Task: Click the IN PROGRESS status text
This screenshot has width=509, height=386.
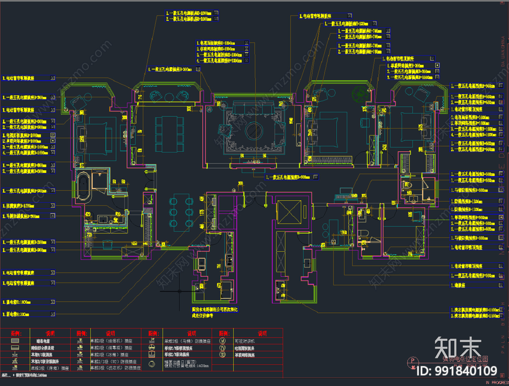Action: pos(497,383)
